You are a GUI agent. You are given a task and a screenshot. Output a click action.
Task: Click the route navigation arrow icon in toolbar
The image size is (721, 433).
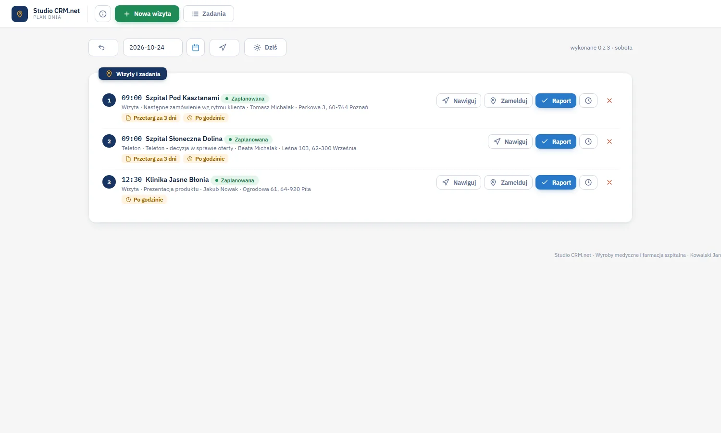point(224,48)
